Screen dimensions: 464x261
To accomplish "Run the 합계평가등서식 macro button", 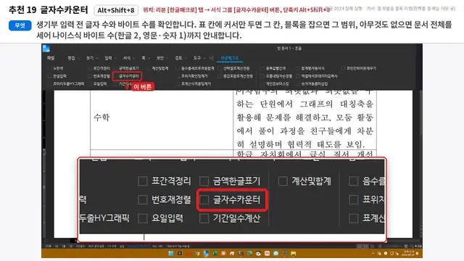I will coord(310,68).
